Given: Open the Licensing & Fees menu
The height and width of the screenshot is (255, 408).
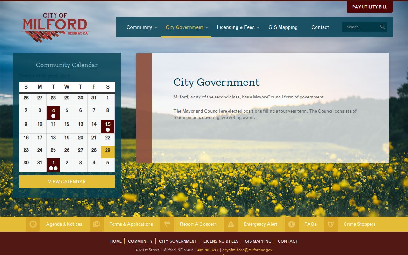Looking at the screenshot, I should (x=236, y=27).
